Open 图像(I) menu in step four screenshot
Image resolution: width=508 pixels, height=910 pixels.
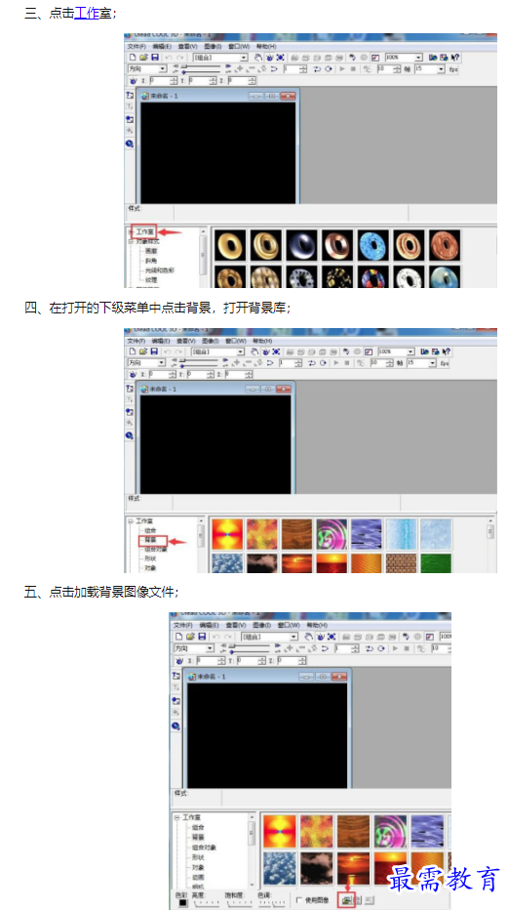(212, 341)
